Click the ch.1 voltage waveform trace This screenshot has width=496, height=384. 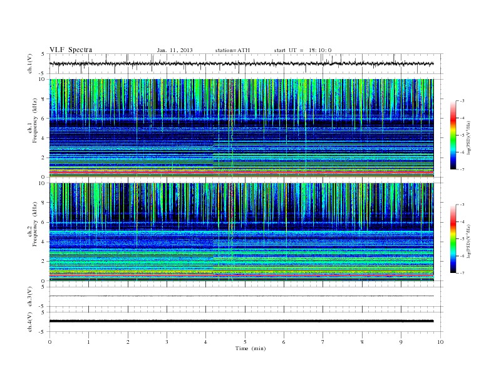(241, 63)
